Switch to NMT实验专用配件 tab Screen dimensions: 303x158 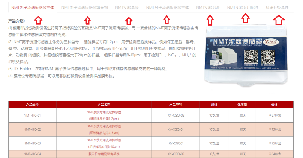click(x=243, y=8)
